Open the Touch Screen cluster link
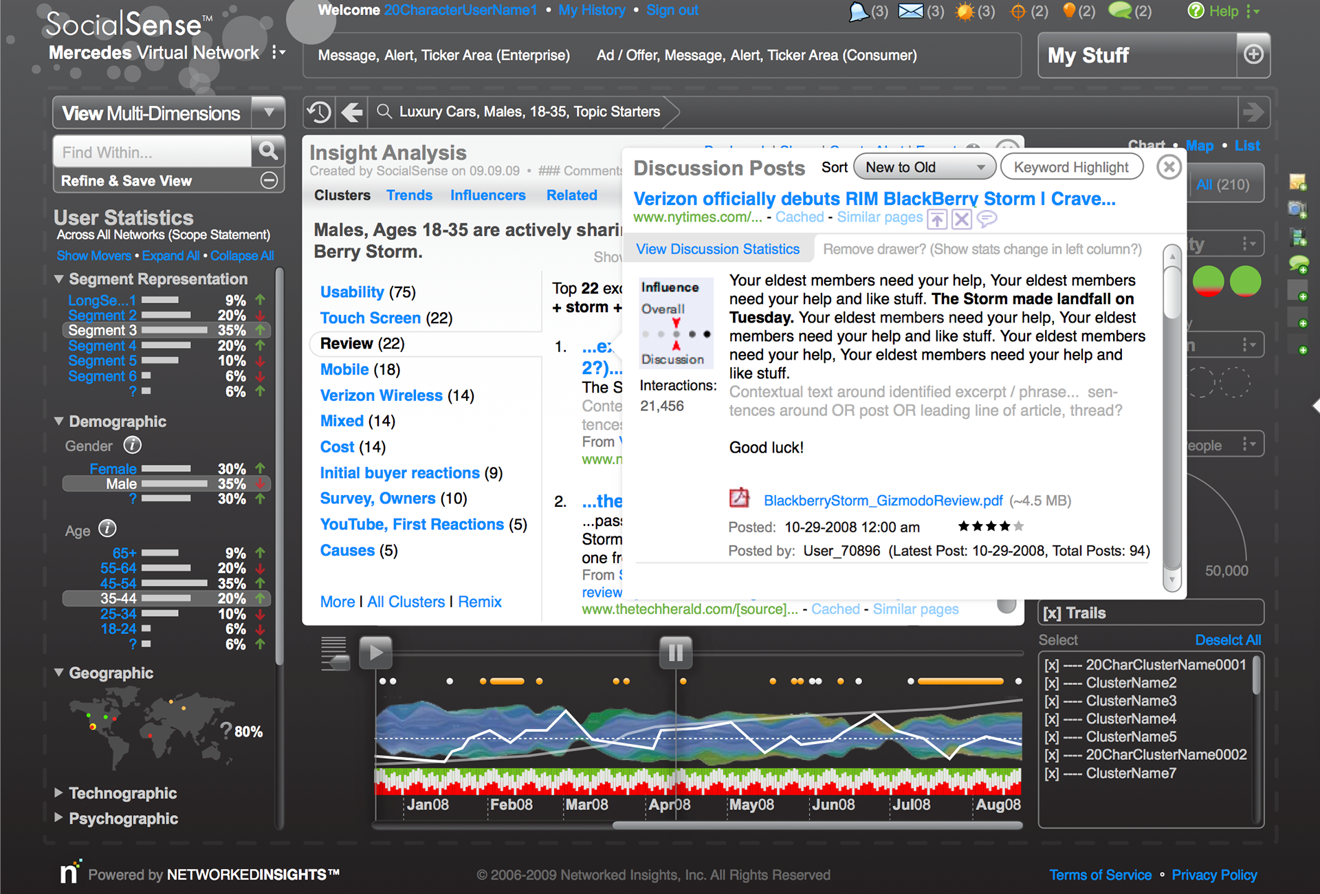This screenshot has width=1320, height=894. (x=370, y=318)
